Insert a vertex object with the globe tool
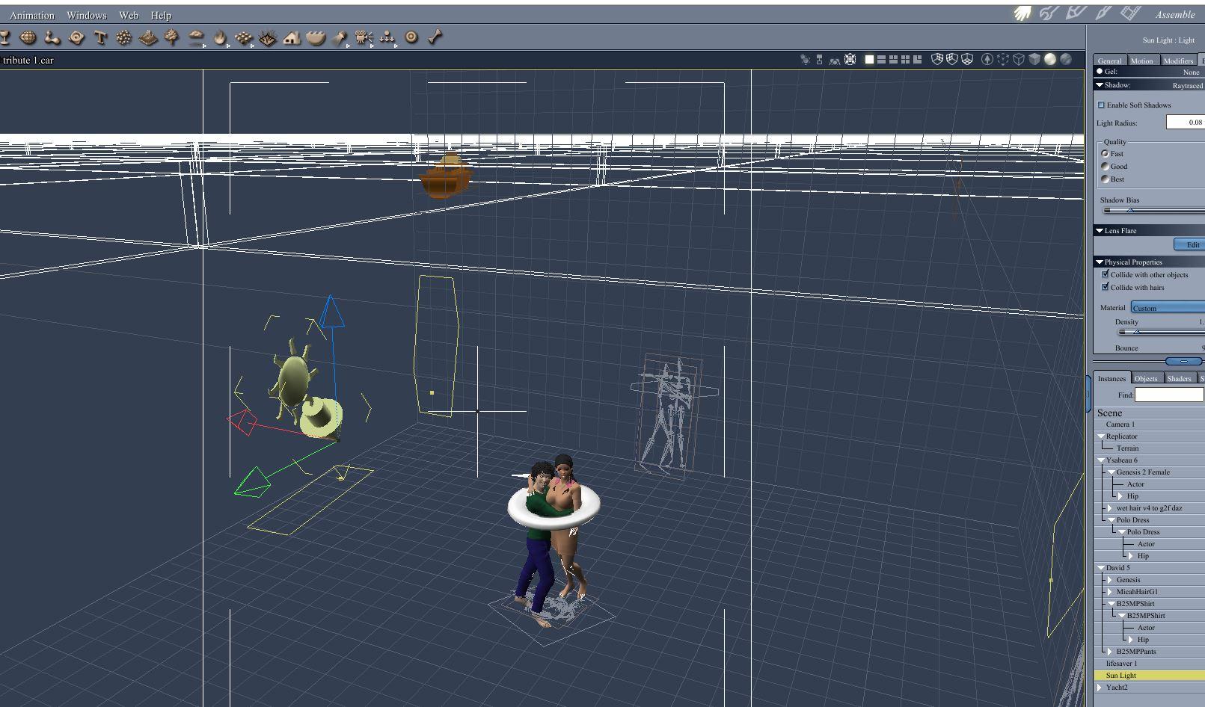Screen dimensions: 1205x707 pyautogui.click(x=28, y=37)
